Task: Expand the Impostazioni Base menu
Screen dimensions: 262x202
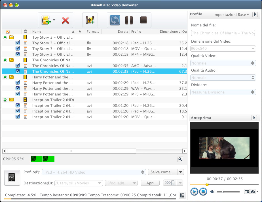Action: pos(231,14)
